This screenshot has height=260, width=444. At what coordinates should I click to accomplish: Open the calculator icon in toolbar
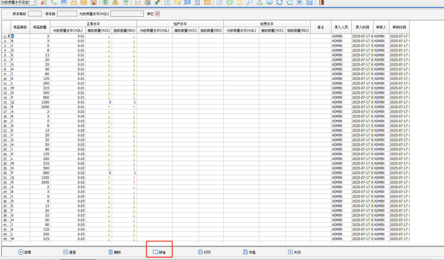197,2
